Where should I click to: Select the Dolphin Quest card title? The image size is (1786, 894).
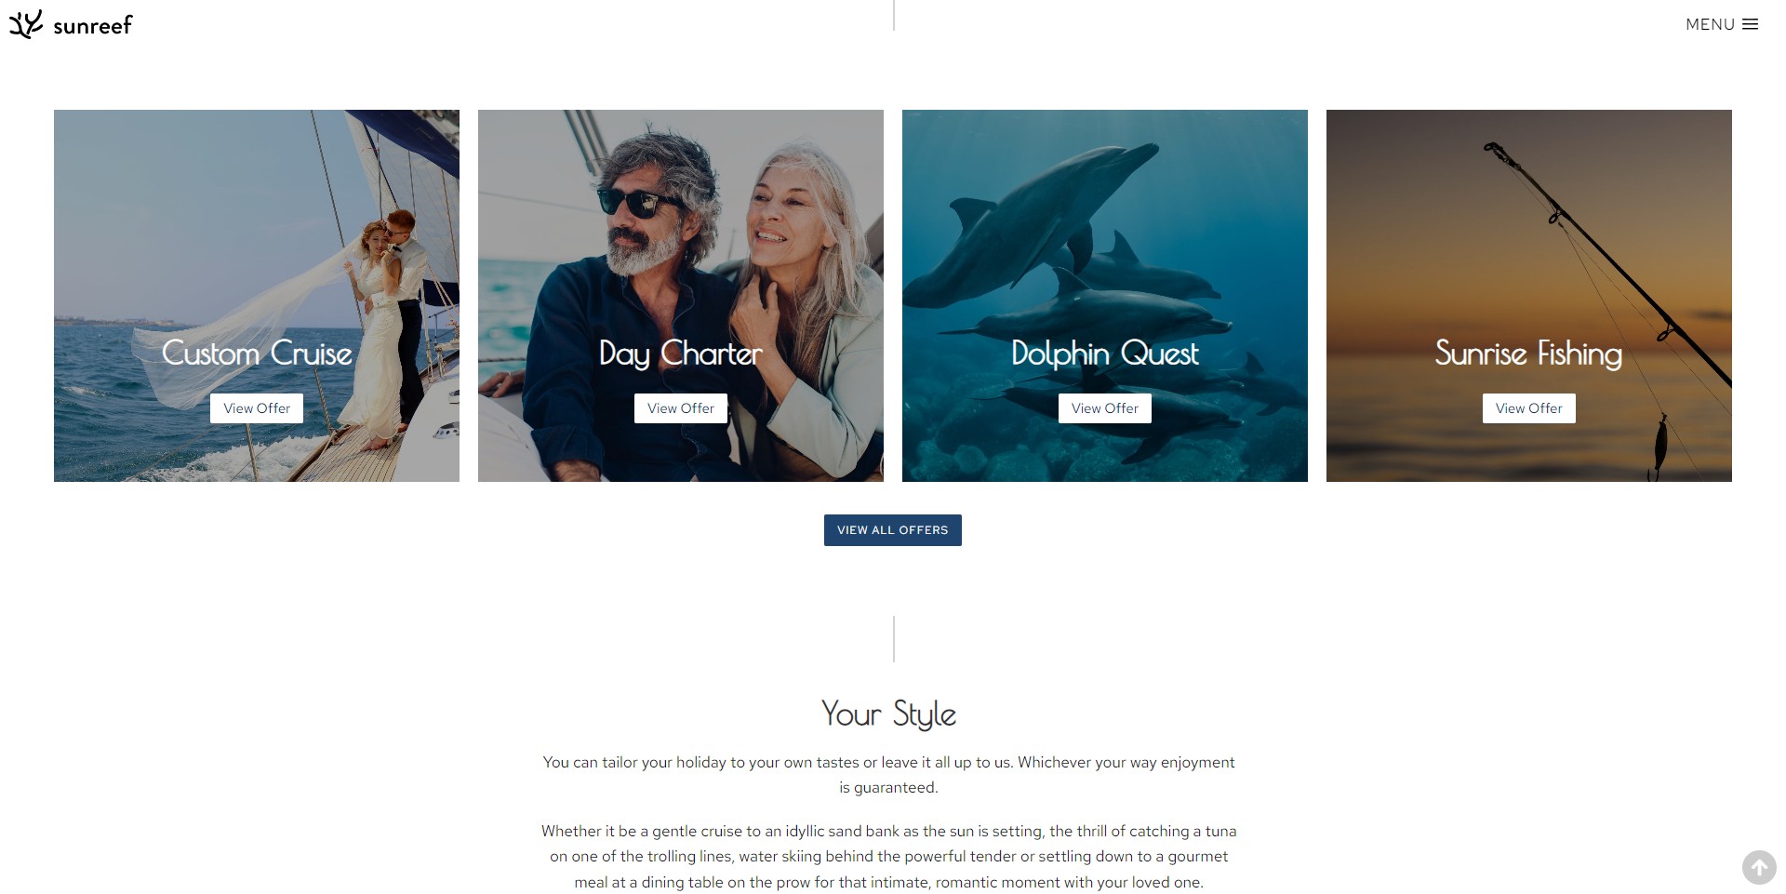(x=1105, y=354)
